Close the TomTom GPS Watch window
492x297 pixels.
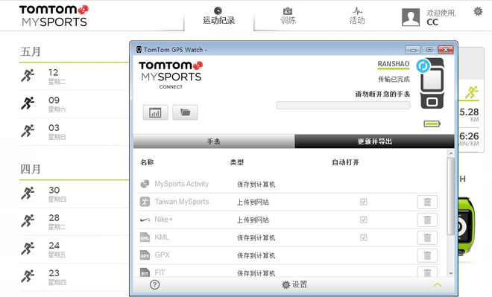446,49
